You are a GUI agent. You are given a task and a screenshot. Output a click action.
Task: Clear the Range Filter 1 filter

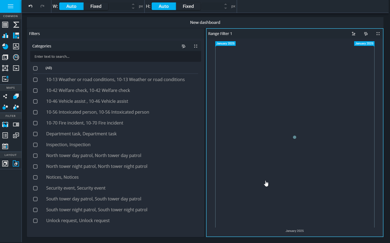(366, 34)
